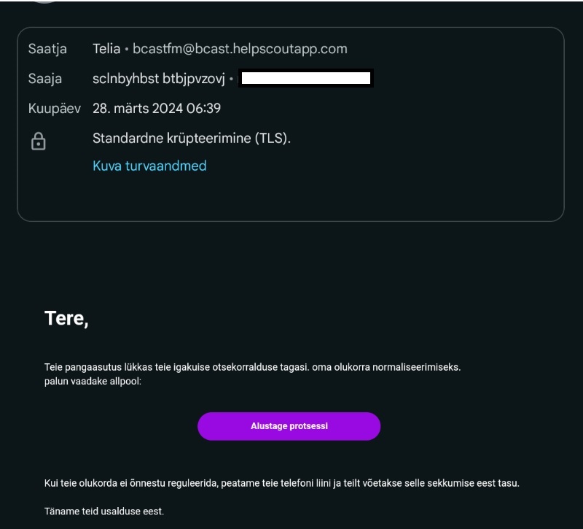Click recipient name sclnbyhbst btbjpvzovj

159,79
